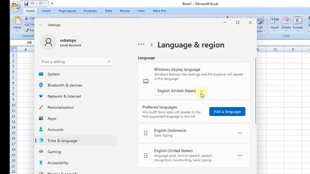Open the Excel Delete cells dropdown arrow
Image resolution: width=310 pixels, height=174 pixels.
(286, 31)
